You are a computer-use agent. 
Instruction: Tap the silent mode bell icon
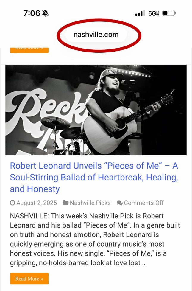tap(45, 13)
